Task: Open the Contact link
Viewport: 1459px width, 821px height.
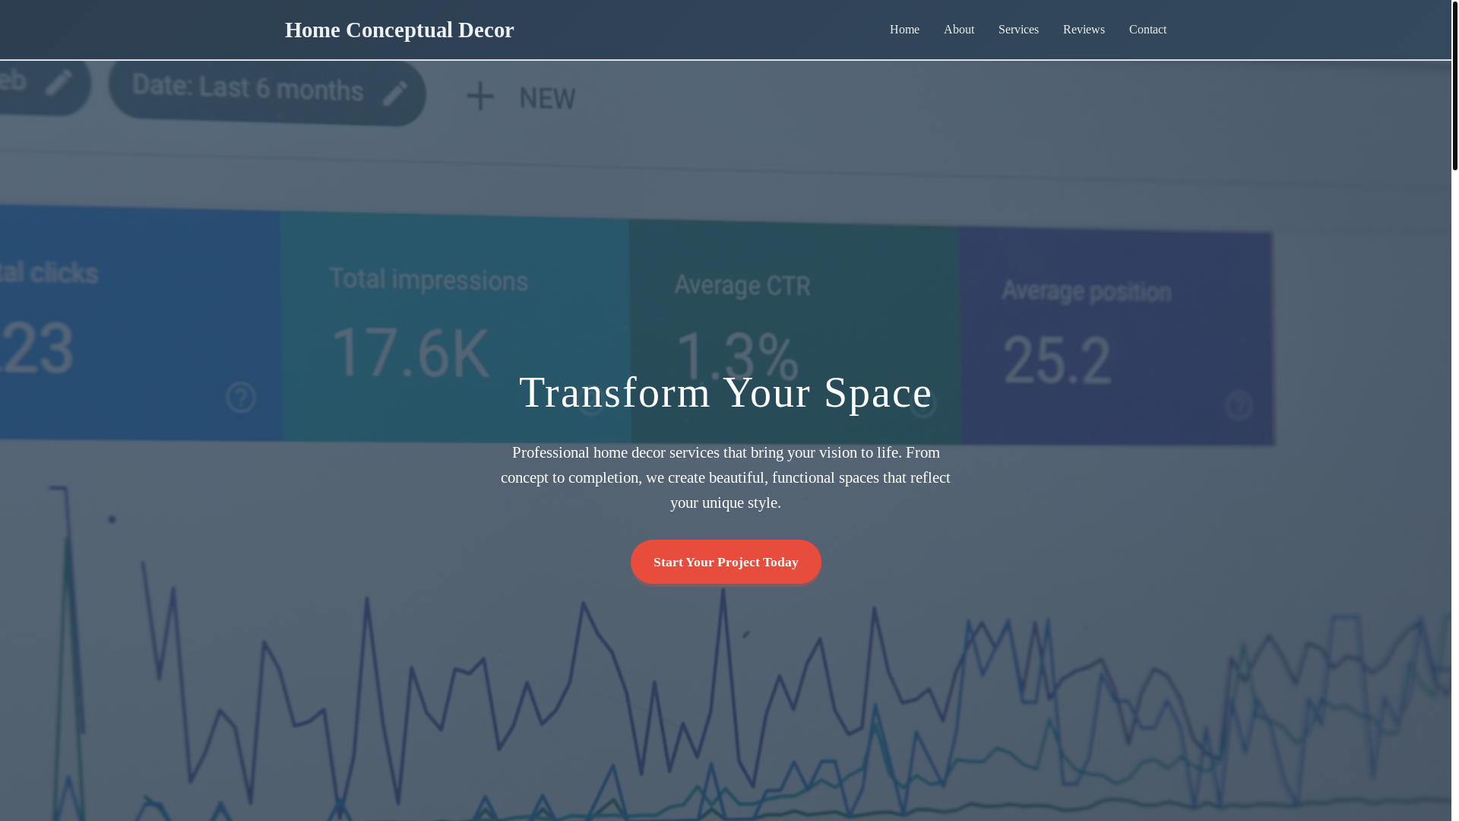Action: tap(1147, 30)
